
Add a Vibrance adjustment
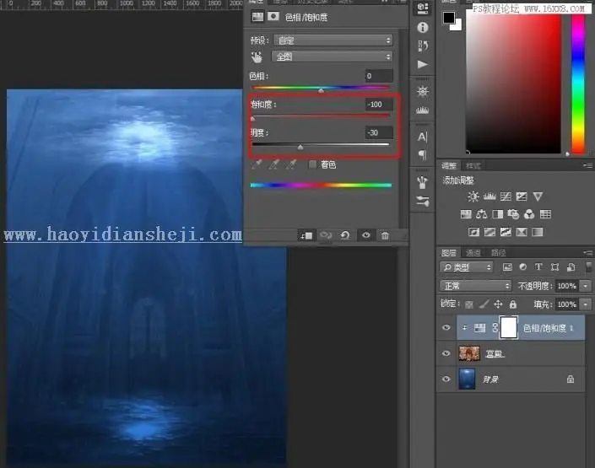538,196
